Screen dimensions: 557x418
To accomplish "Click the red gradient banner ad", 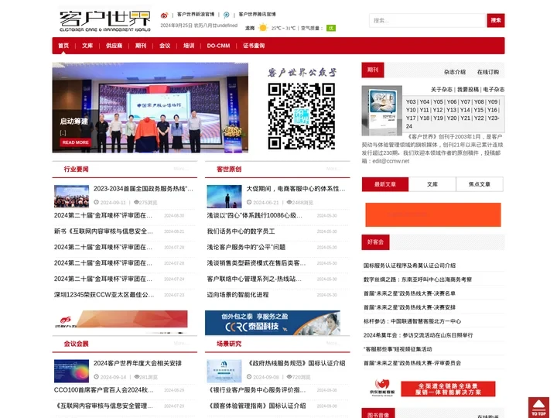I will point(120,319).
